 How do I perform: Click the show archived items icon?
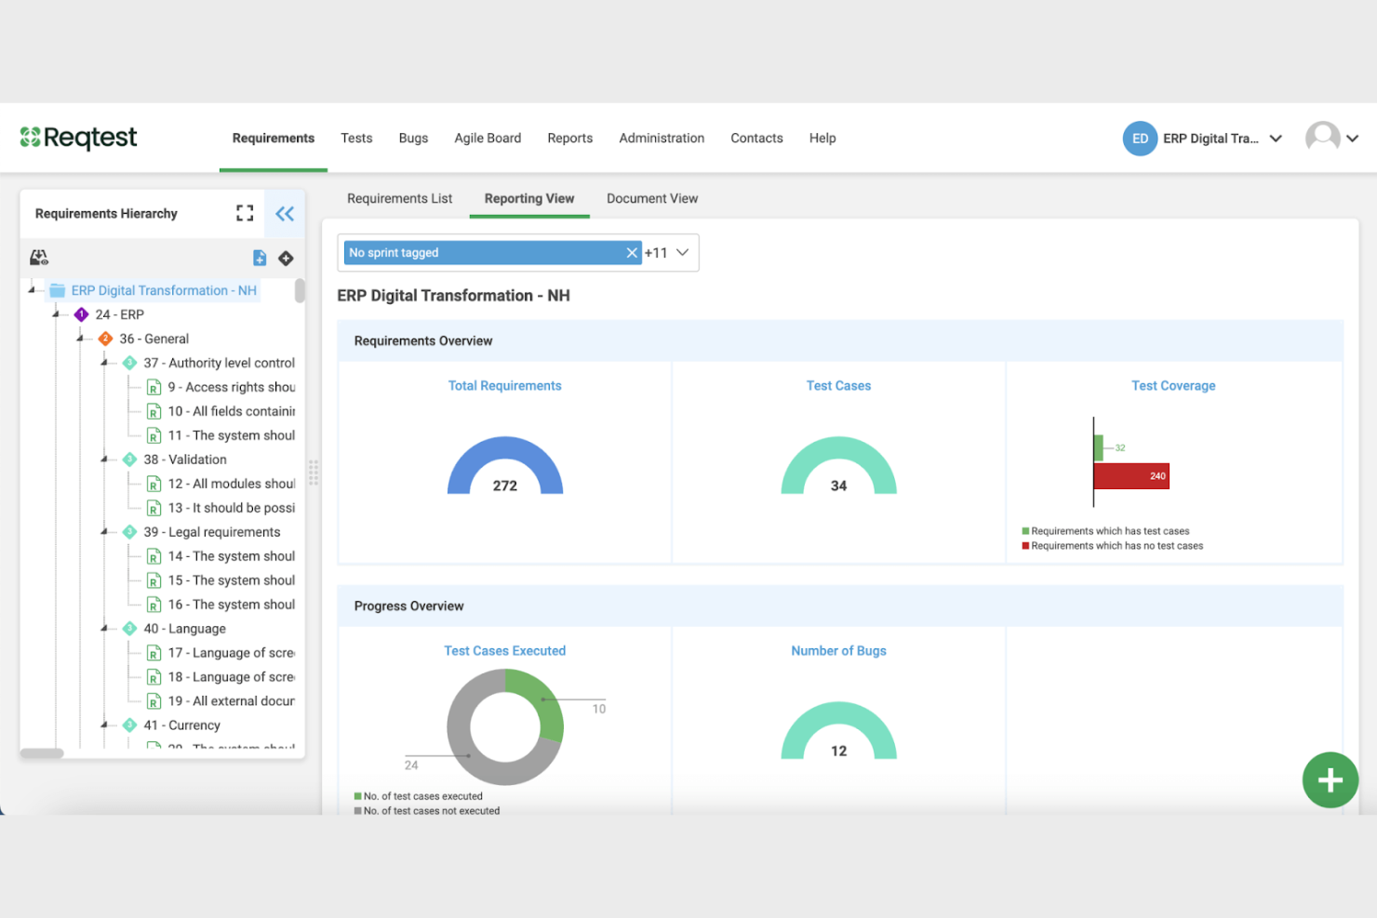point(39,258)
